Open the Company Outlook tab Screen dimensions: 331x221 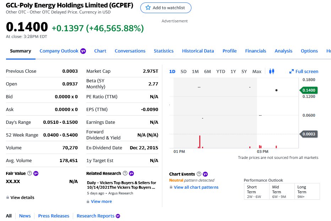coord(59,51)
